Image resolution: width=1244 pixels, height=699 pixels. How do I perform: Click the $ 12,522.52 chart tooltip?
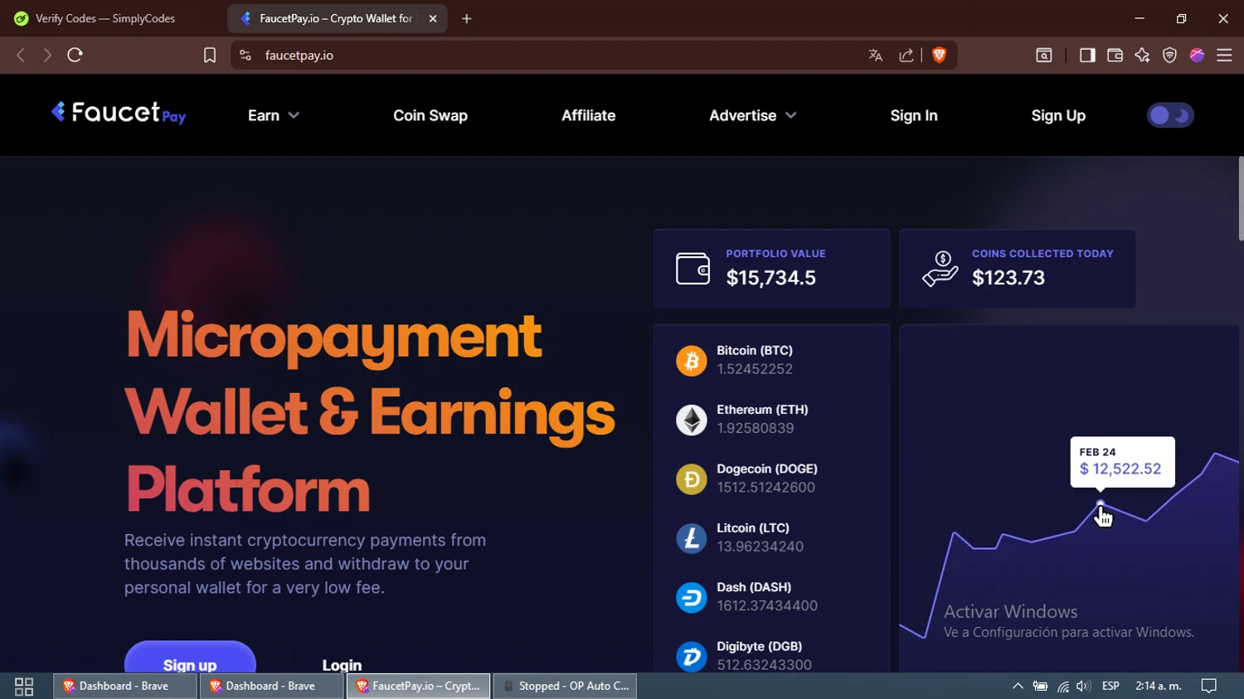click(x=1122, y=462)
